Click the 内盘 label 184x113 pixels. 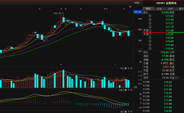(x=172, y=67)
